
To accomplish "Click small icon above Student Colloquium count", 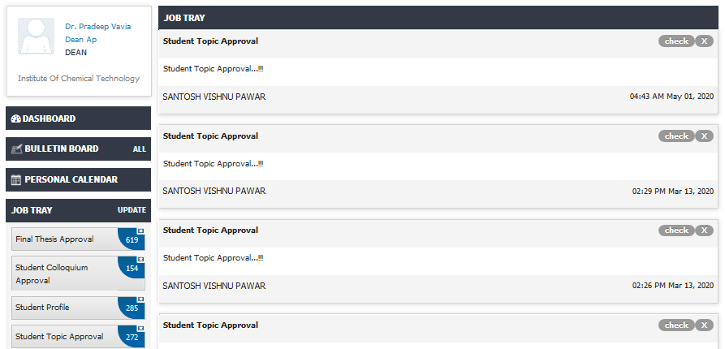I will [141, 260].
